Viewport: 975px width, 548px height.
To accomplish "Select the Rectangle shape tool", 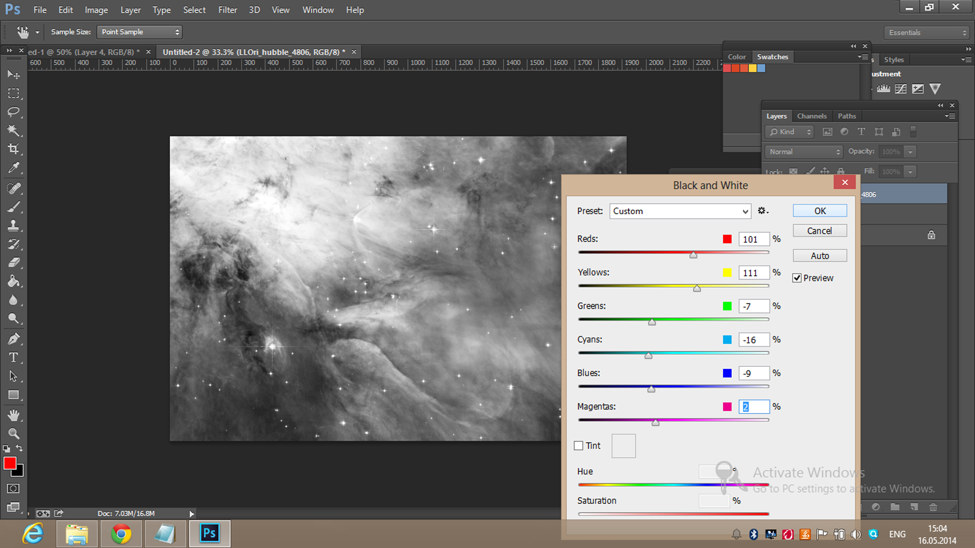I will point(14,395).
